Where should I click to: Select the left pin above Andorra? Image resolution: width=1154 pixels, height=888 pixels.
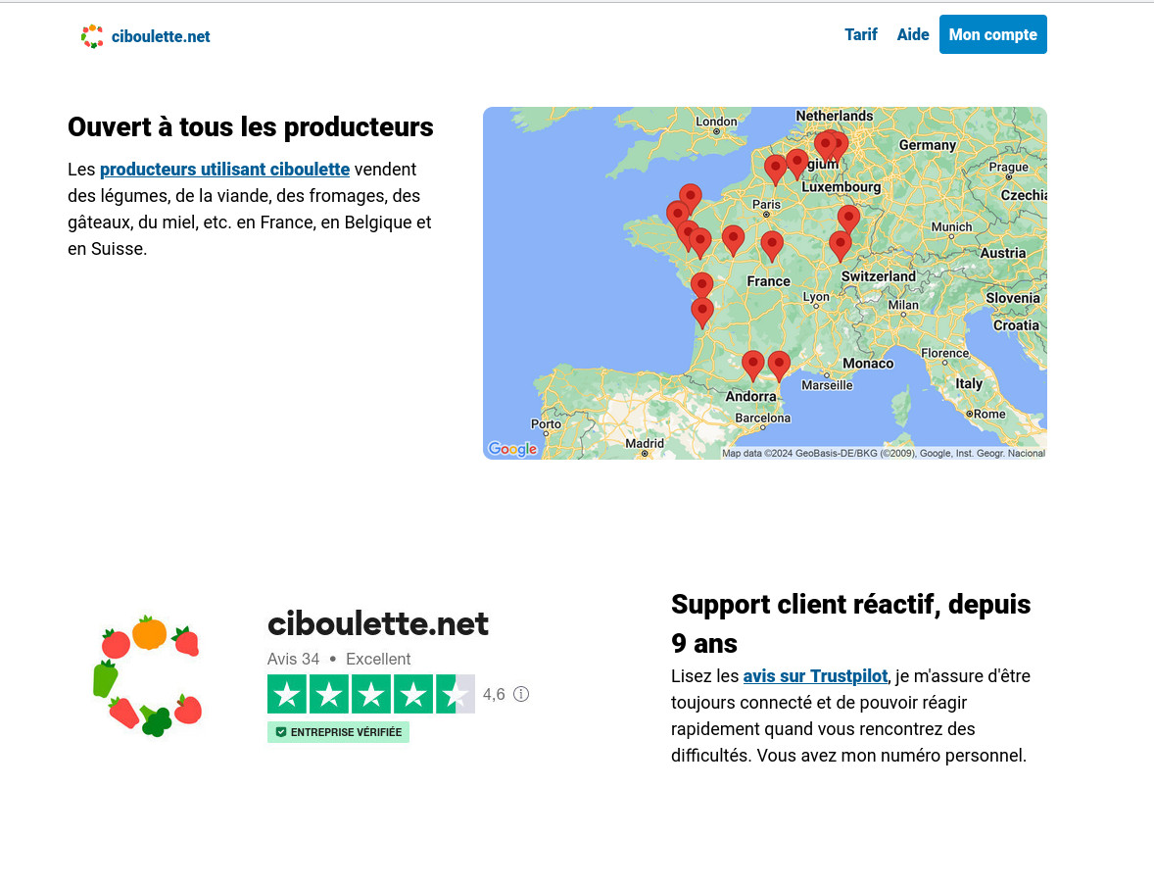752,364
